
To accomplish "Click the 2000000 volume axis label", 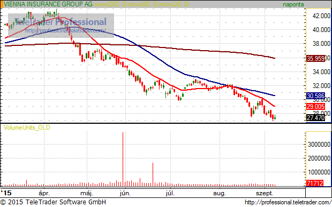I will point(319,158).
